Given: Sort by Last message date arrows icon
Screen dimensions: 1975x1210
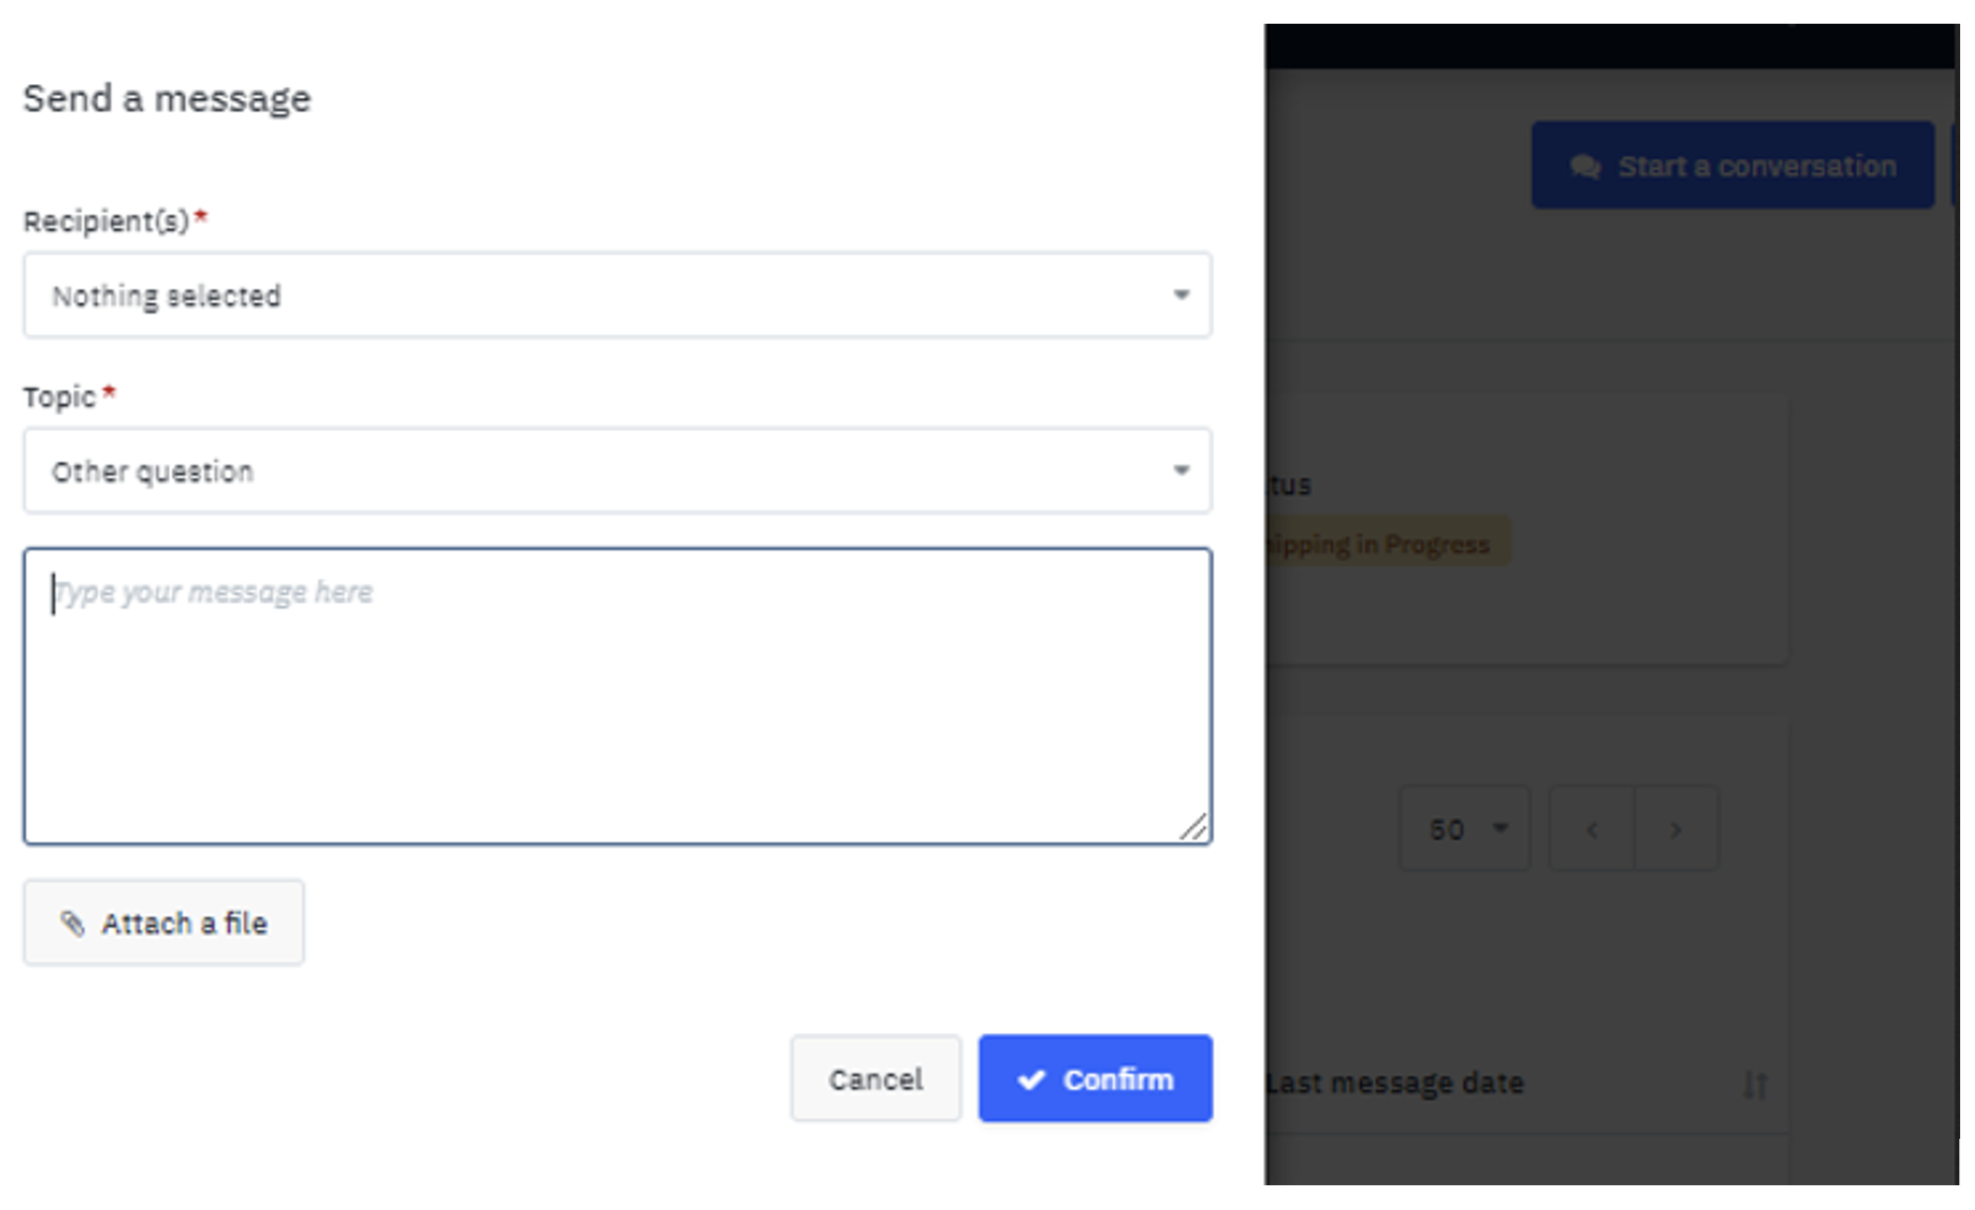Looking at the screenshot, I should pos(1756,1084).
